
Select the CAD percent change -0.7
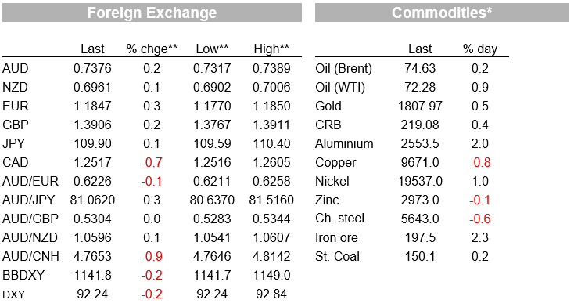coord(152,162)
